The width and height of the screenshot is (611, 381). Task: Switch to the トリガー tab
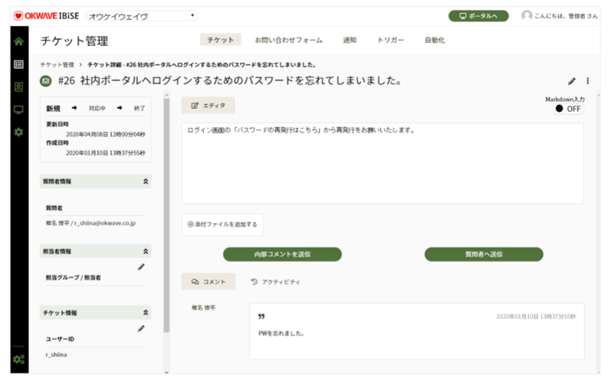coord(390,40)
